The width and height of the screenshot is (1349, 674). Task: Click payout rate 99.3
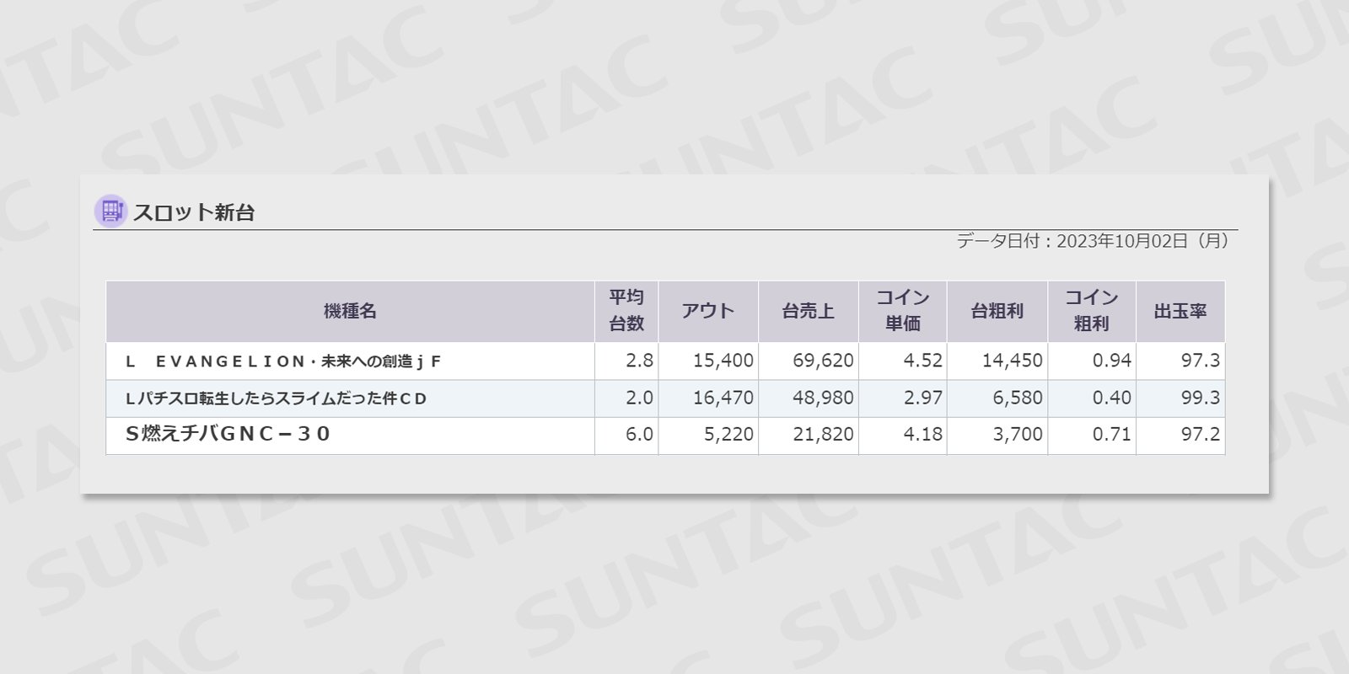[x=1201, y=398]
